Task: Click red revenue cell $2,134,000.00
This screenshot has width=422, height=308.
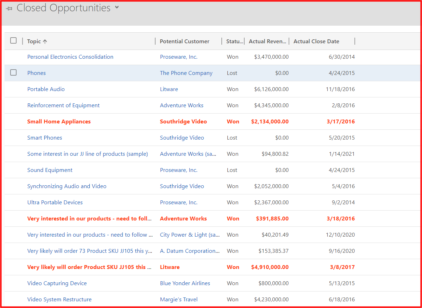Action: coord(270,122)
